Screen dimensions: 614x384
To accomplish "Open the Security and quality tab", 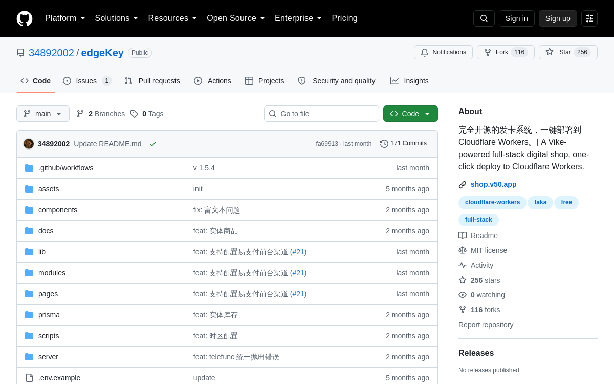I will (x=337, y=81).
